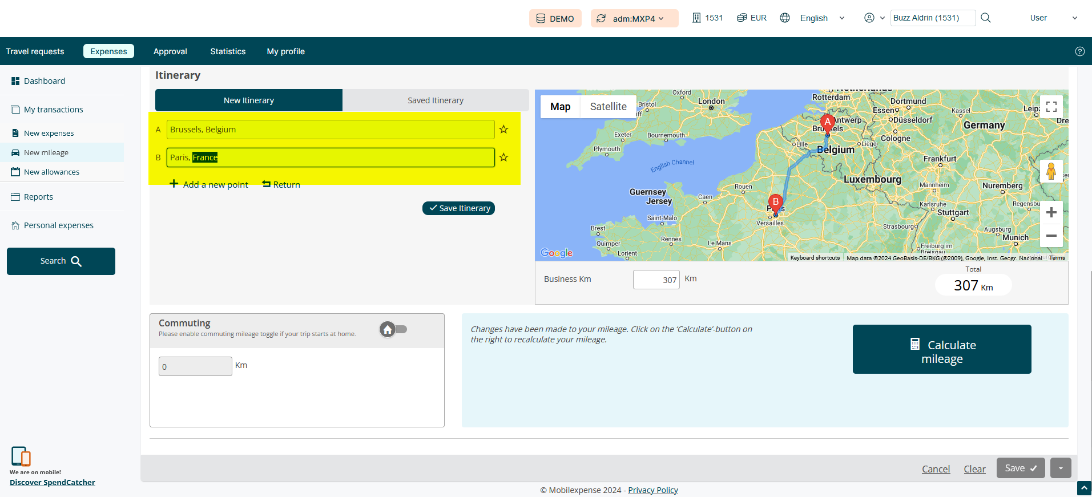
Task: Click the Save Itinerary button
Action: [x=458, y=208]
